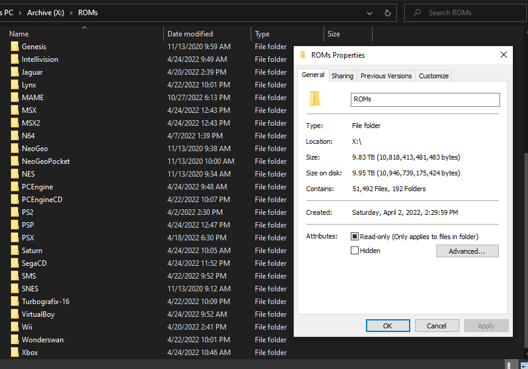
Task: Select the Xbox folder row
Action: pyautogui.click(x=148, y=353)
